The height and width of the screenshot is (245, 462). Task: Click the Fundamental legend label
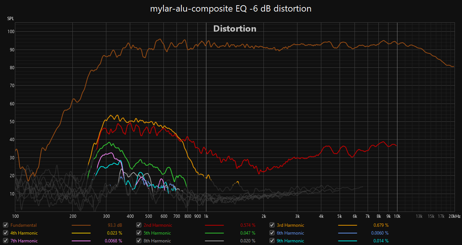pyautogui.click(x=24, y=225)
